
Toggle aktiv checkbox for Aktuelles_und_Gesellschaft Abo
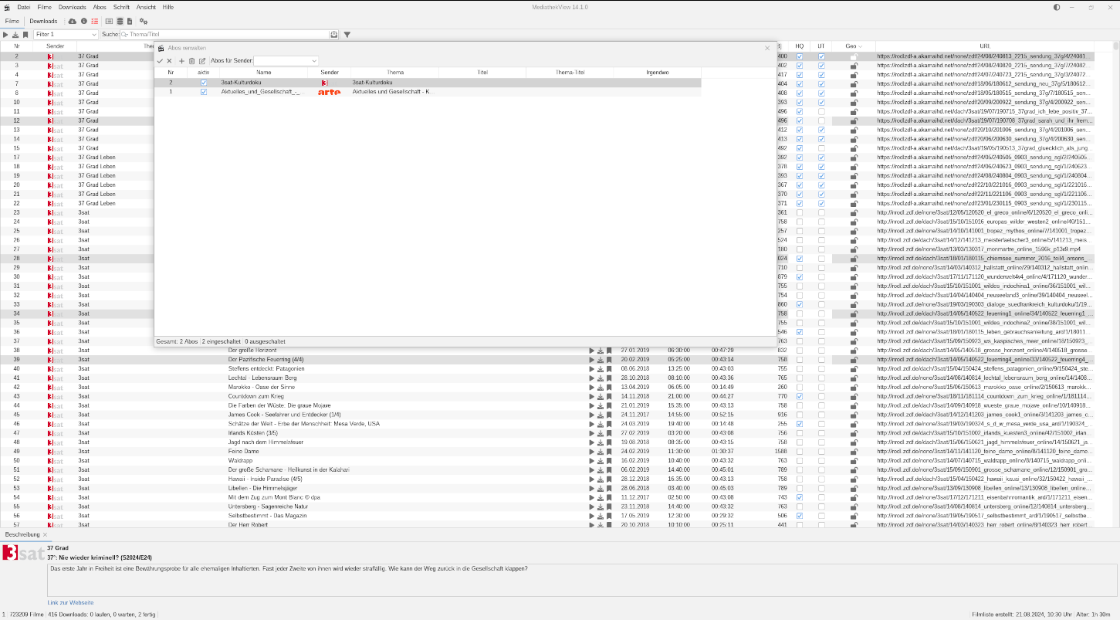coord(204,92)
